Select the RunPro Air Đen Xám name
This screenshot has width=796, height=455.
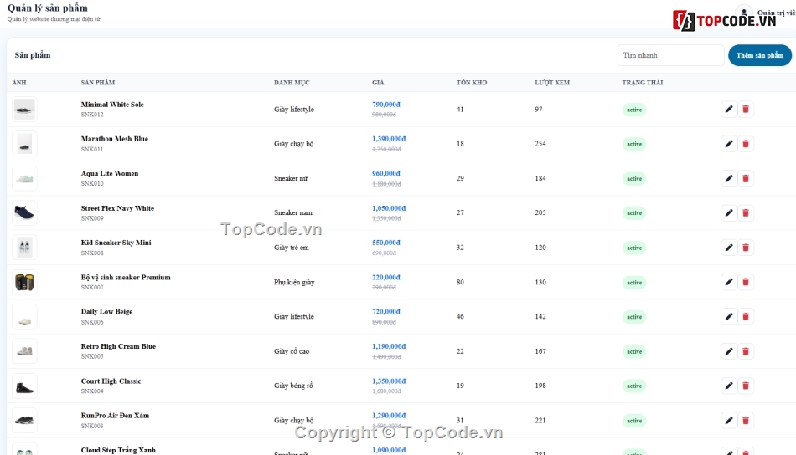[x=115, y=416]
